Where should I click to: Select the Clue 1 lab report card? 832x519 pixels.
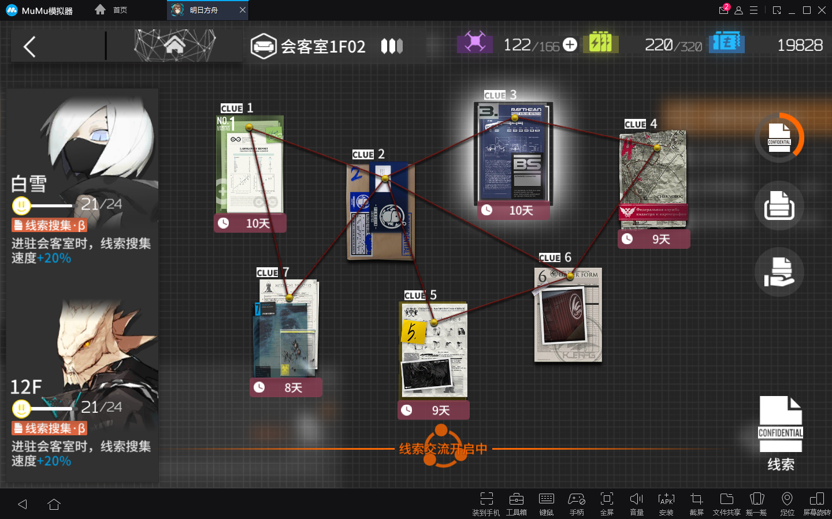250,165
